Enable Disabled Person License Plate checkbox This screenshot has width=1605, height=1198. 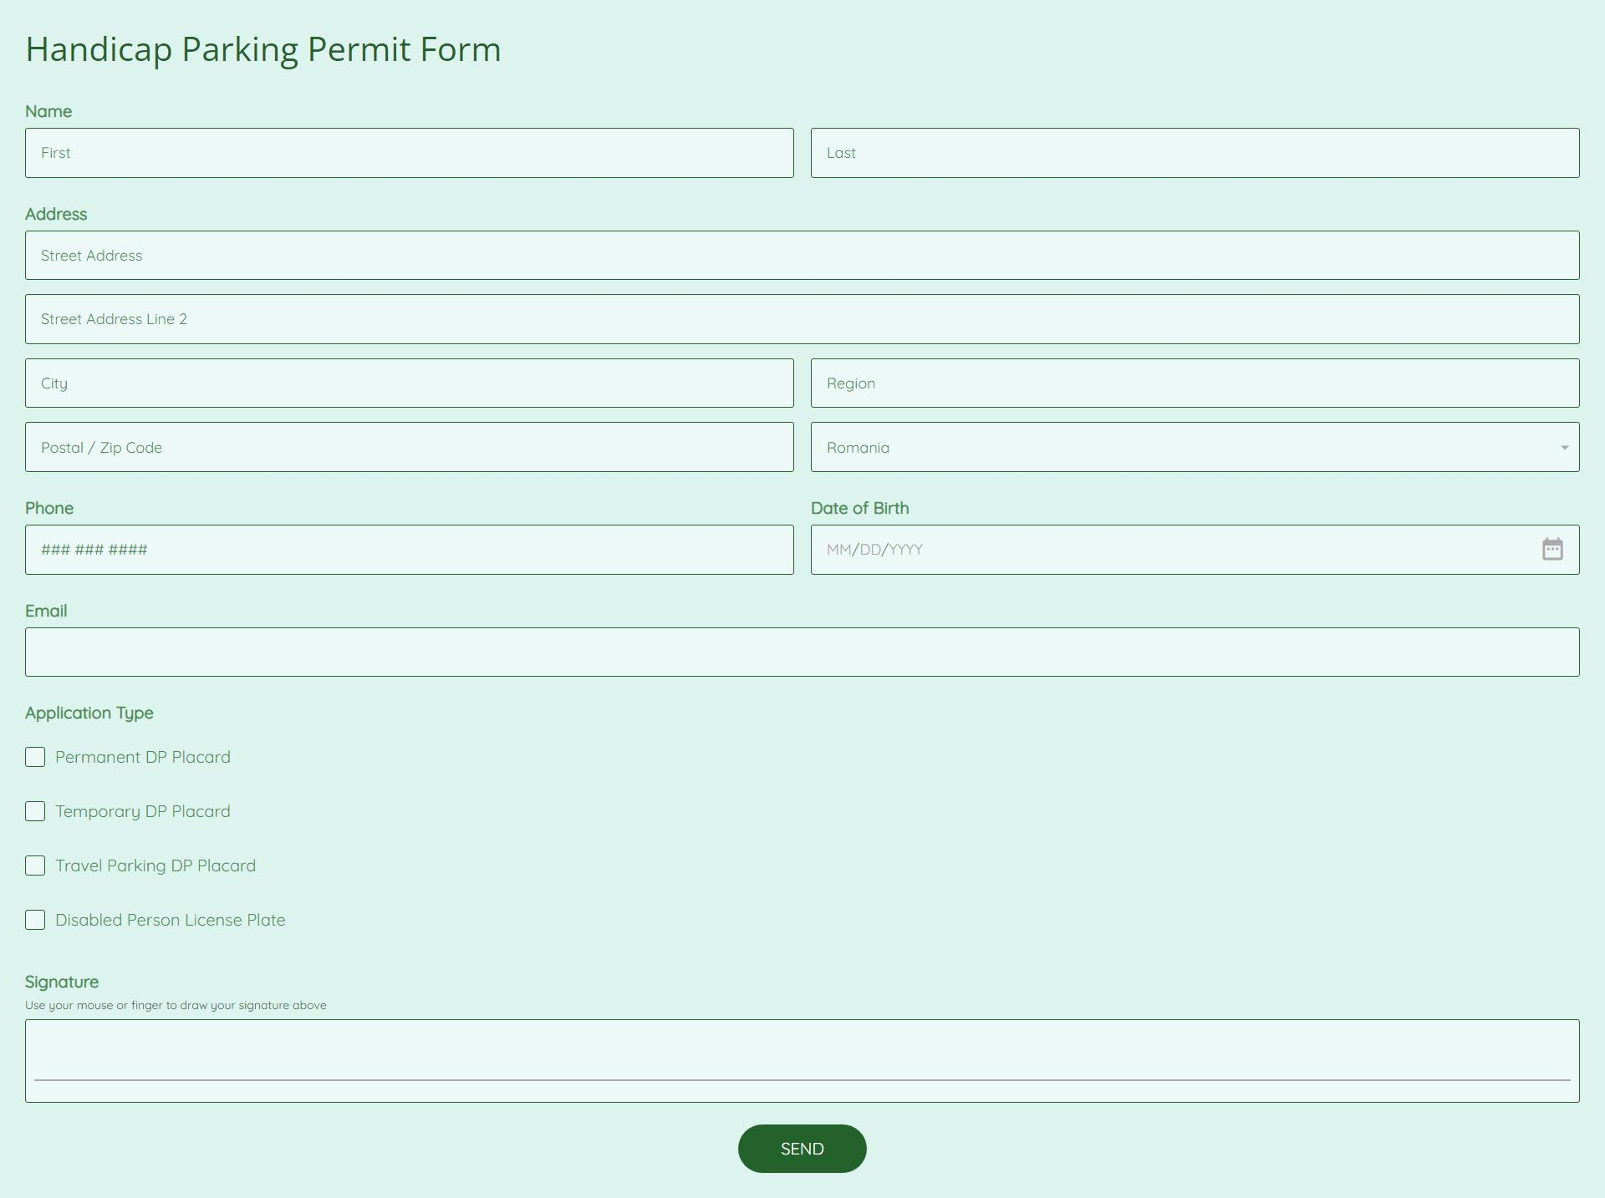coord(35,920)
